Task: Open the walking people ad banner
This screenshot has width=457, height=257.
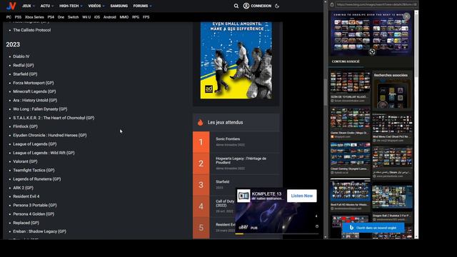Action: [236, 60]
